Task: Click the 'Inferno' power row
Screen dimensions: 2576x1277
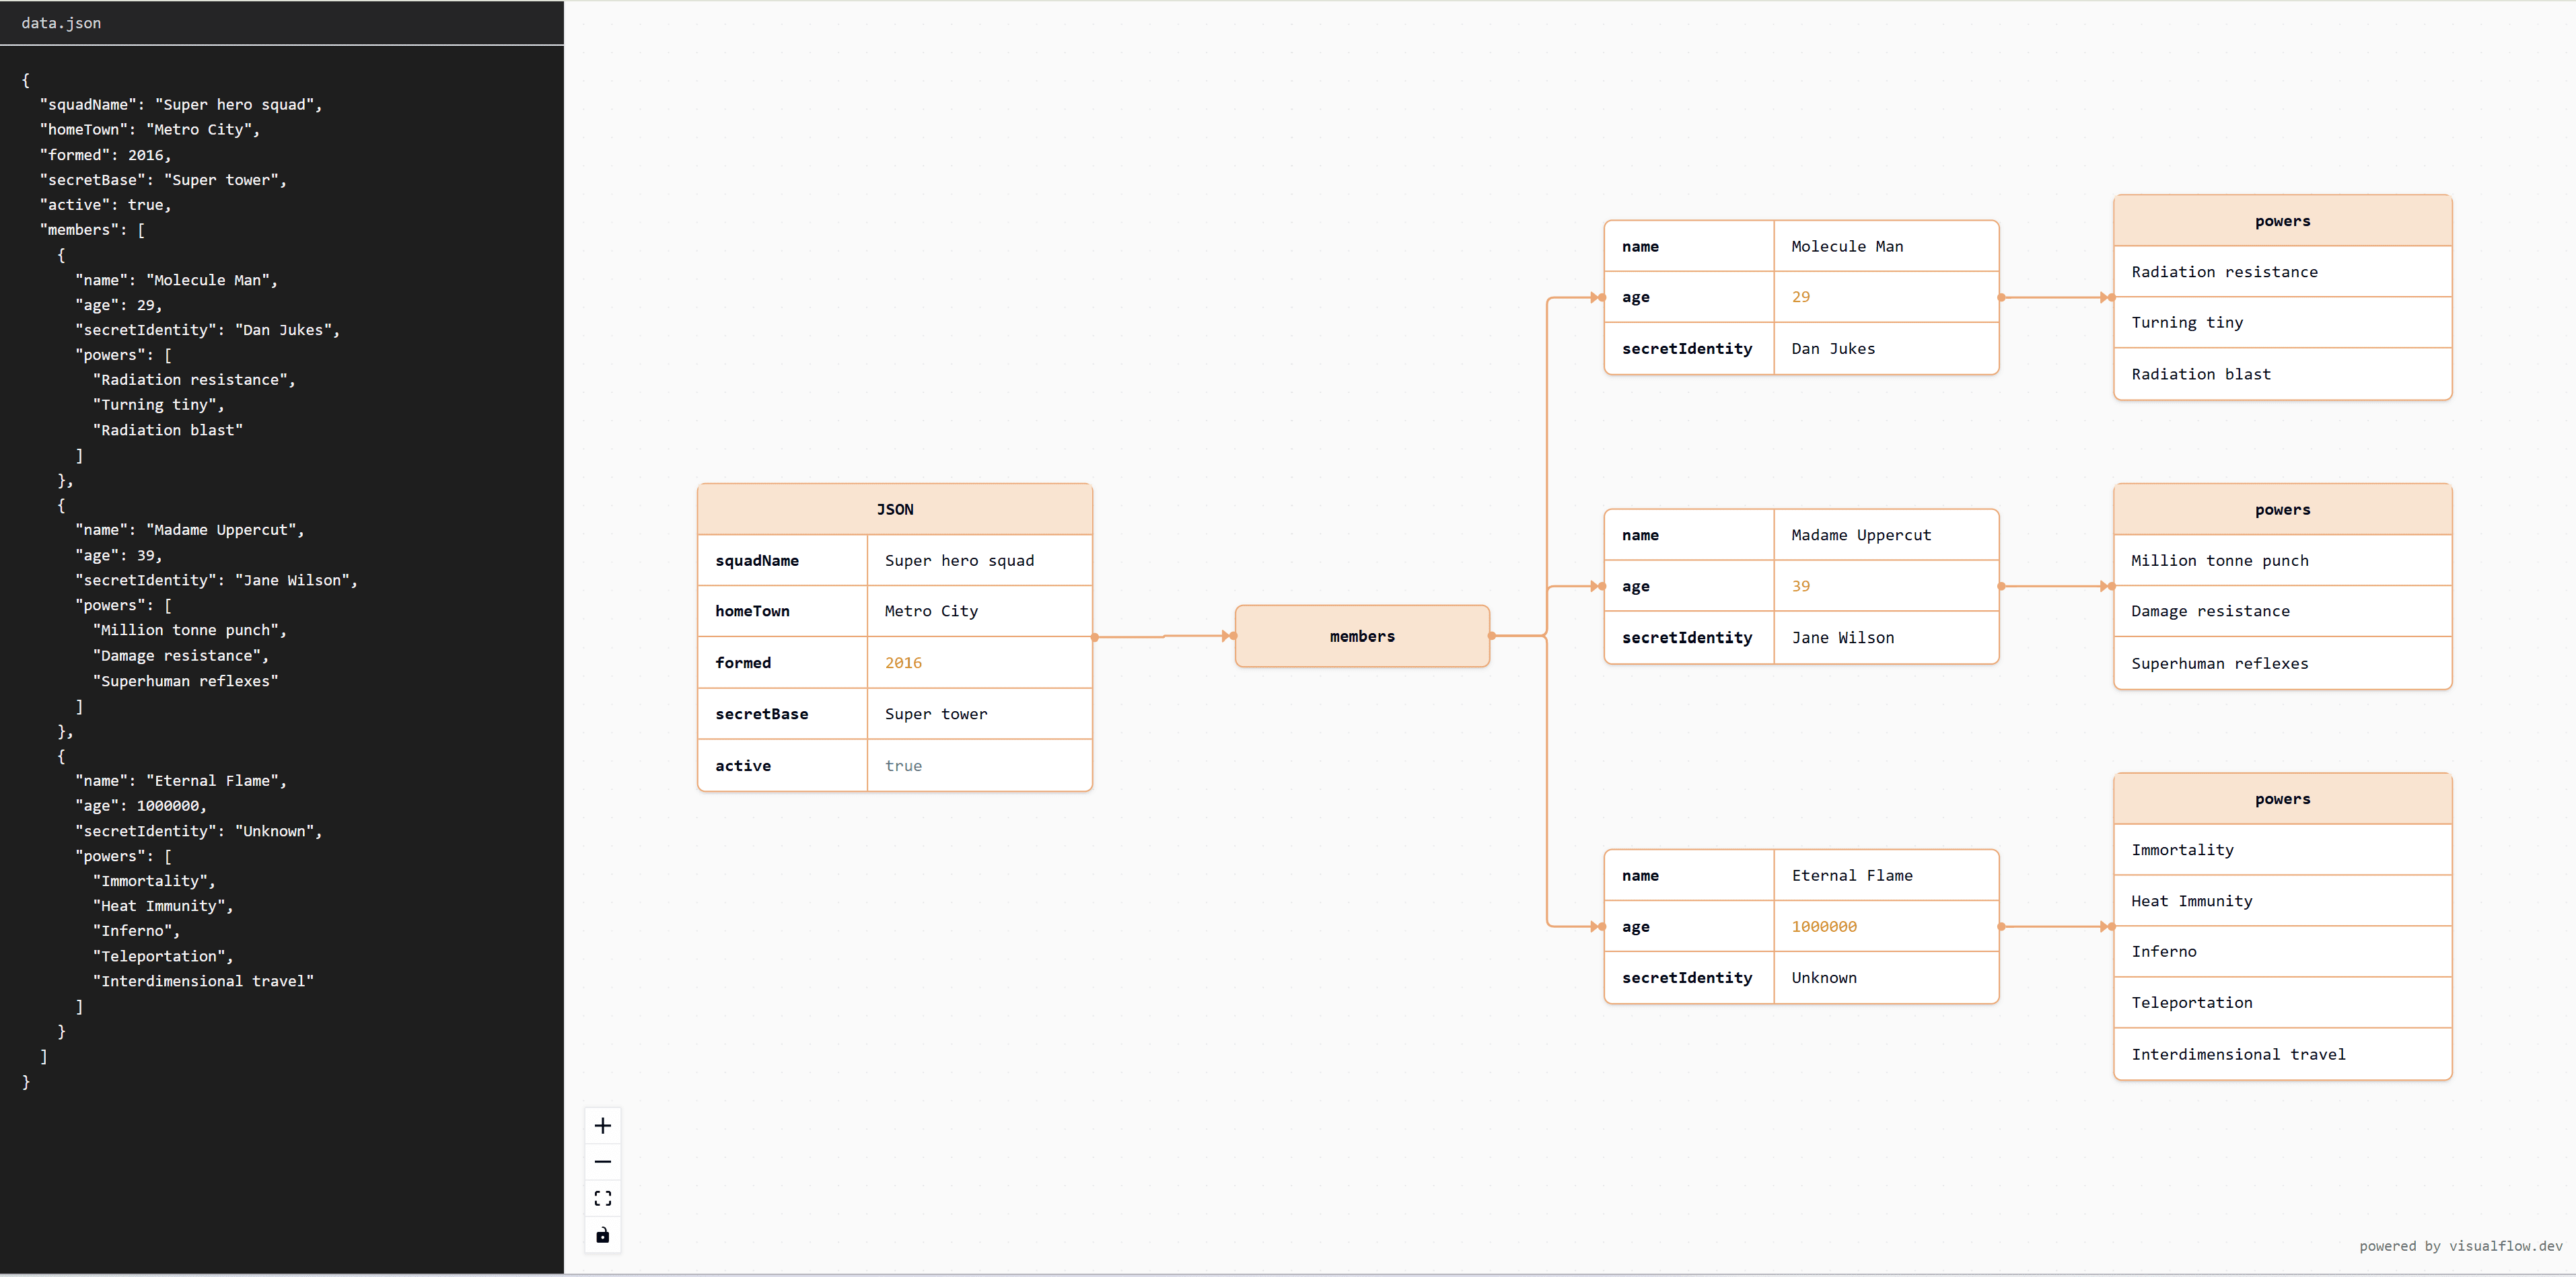Action: click(x=2282, y=952)
